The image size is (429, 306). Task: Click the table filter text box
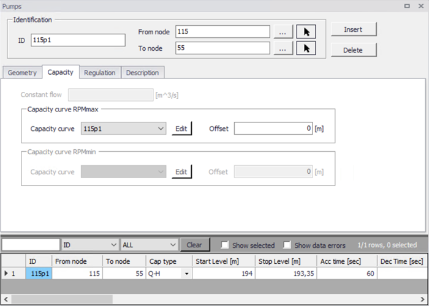(x=31, y=245)
